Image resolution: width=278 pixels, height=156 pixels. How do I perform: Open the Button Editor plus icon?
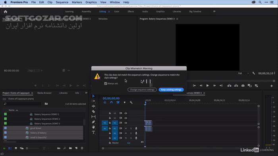pyautogui.click(x=271, y=86)
